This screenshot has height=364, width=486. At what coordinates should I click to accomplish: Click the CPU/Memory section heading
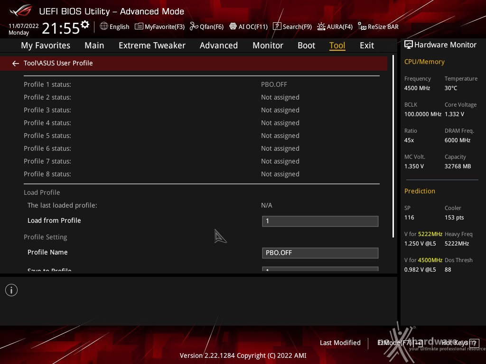tap(424, 62)
